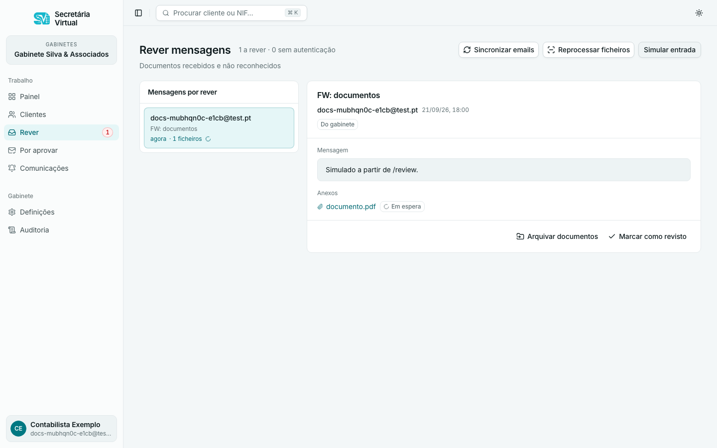Screen dimensions: 717x448
Task: Click the CE avatar circle
Action: click(x=18, y=429)
